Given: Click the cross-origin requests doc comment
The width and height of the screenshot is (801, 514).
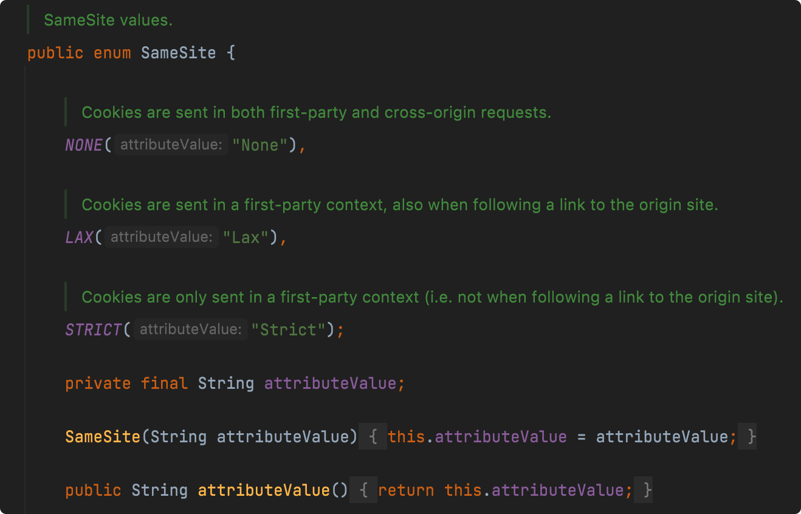Looking at the screenshot, I should (x=316, y=112).
